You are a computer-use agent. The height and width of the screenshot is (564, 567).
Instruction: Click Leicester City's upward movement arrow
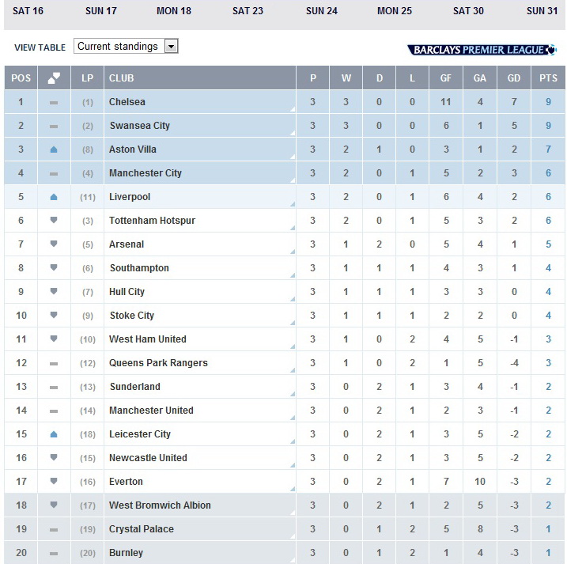point(54,434)
